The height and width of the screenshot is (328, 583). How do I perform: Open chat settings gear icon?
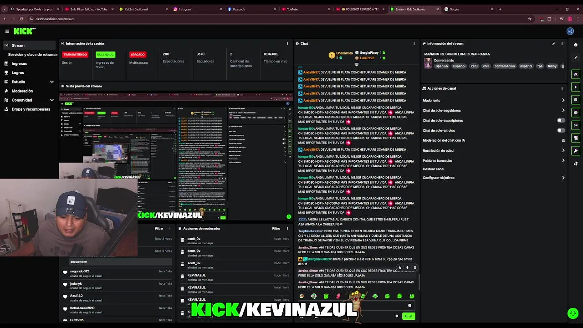tap(397, 316)
